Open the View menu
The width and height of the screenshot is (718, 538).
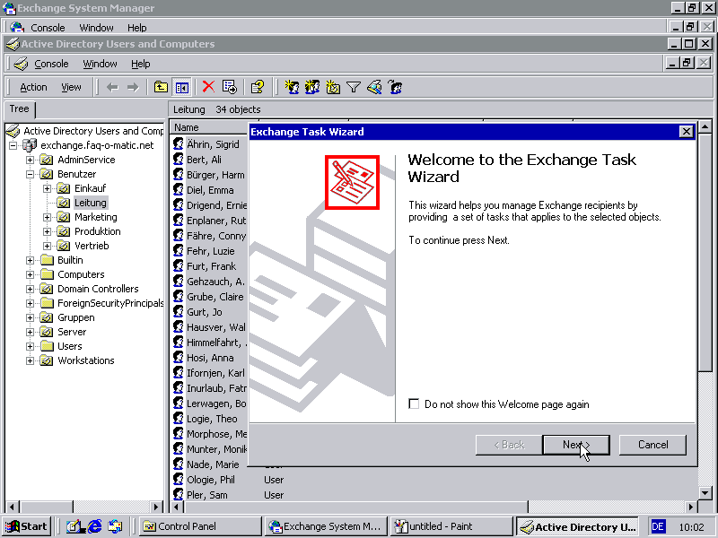[71, 87]
